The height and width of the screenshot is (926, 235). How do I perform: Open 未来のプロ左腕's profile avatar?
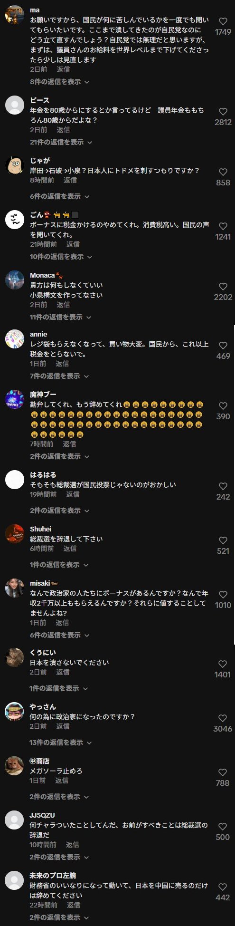tap(15, 881)
